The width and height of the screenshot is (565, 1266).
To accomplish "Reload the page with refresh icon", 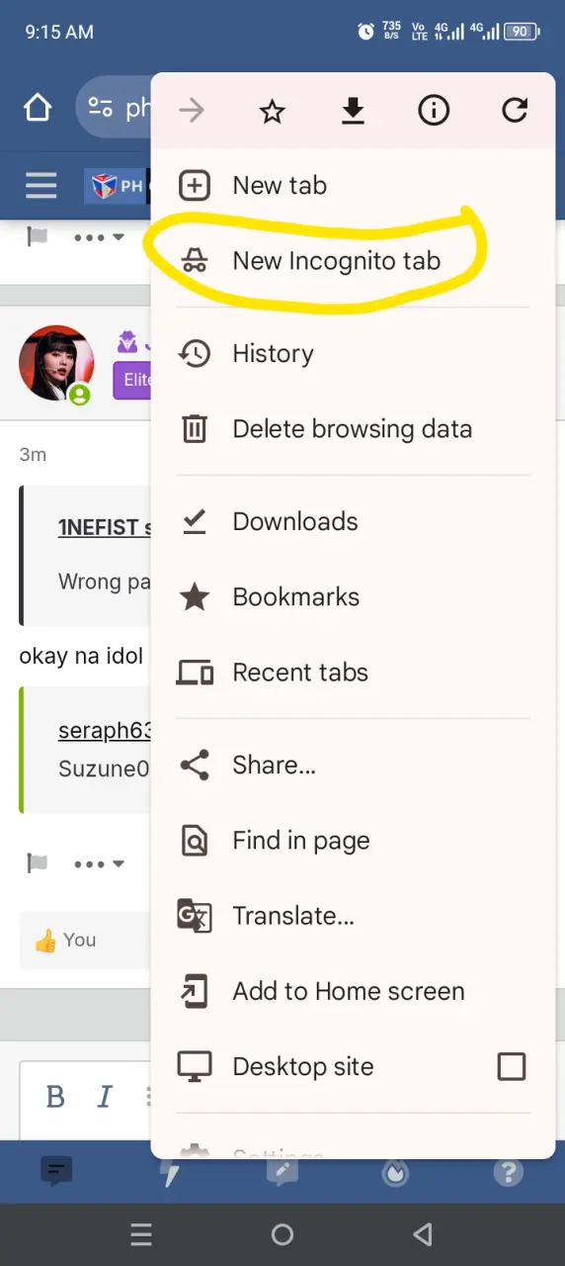I will pos(515,111).
